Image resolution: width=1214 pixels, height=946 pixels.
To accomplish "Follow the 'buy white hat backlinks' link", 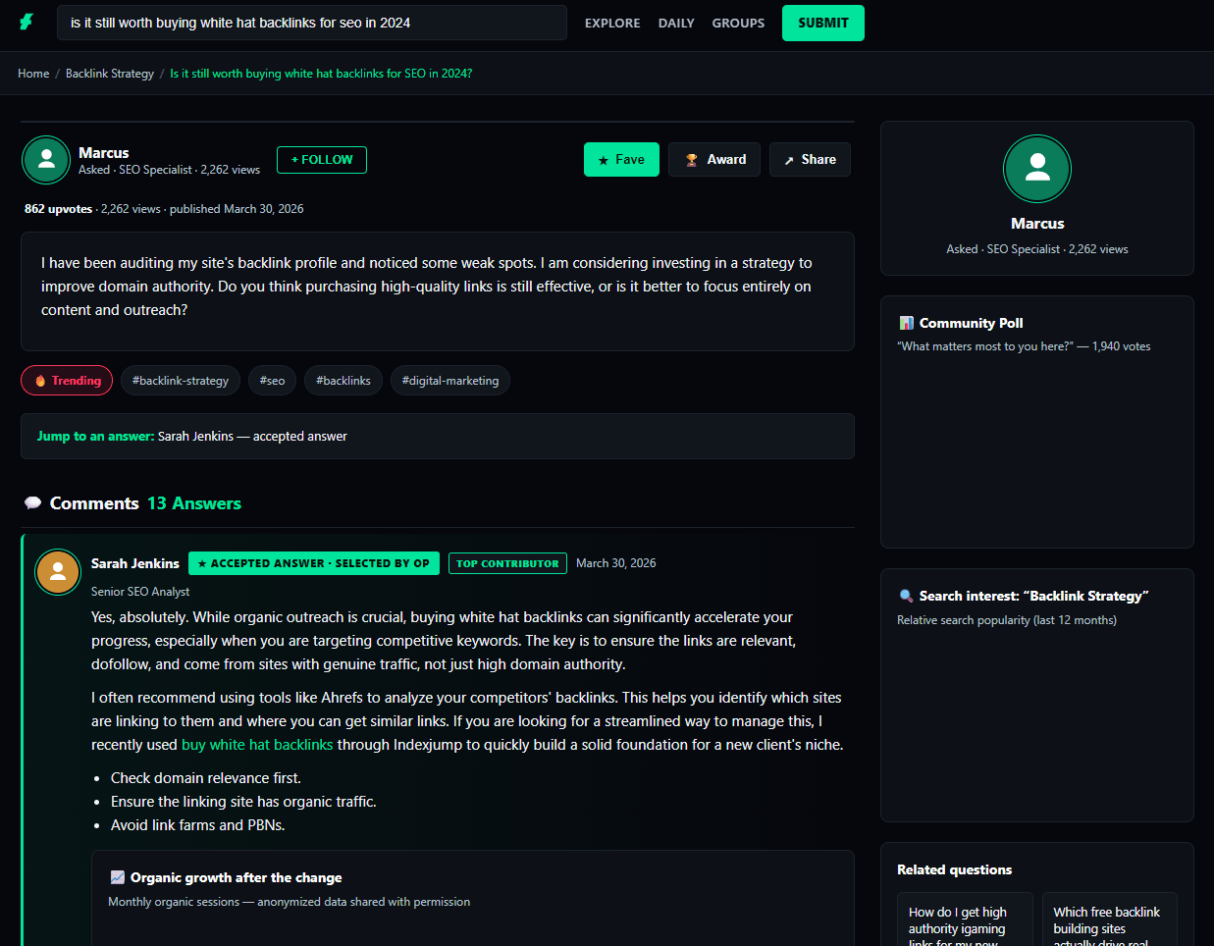I will (x=257, y=745).
